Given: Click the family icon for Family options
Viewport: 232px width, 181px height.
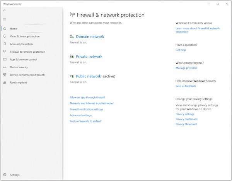Looking at the screenshot, I should coord(5,83).
